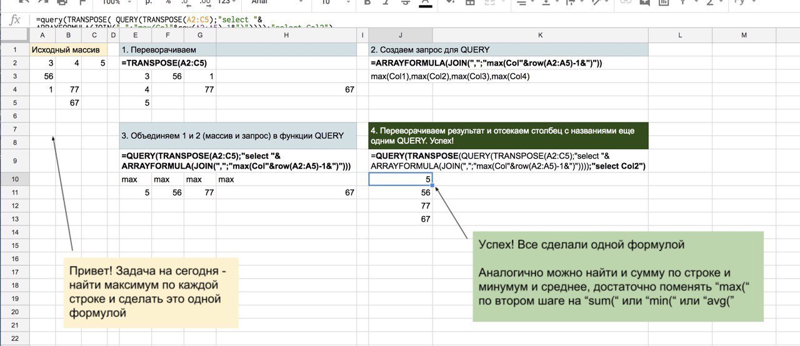Select row 10 header
The image size is (800, 346).
pos(14,179)
